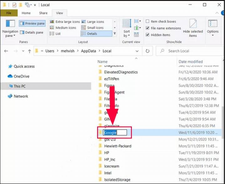Sort by the Name column header

pyautogui.click(x=102, y=62)
